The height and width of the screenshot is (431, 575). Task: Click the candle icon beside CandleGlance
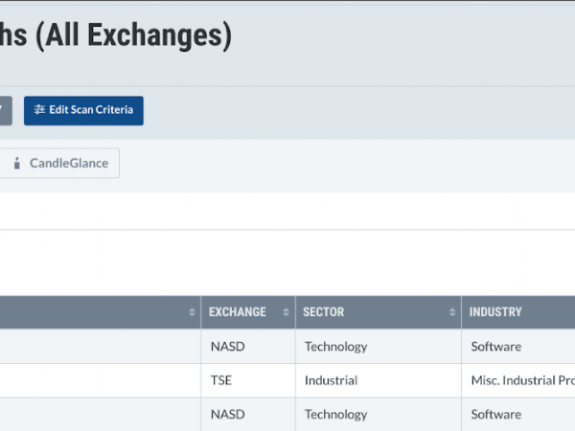[x=17, y=163]
